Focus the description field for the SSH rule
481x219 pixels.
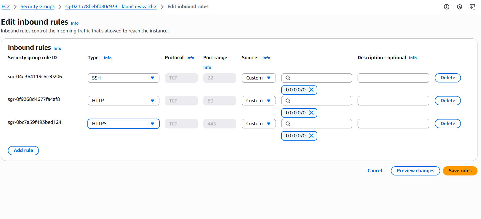pos(393,78)
